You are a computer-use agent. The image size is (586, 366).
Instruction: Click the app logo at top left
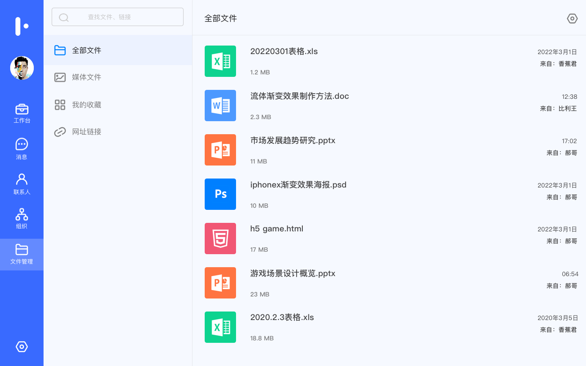pos(22,26)
